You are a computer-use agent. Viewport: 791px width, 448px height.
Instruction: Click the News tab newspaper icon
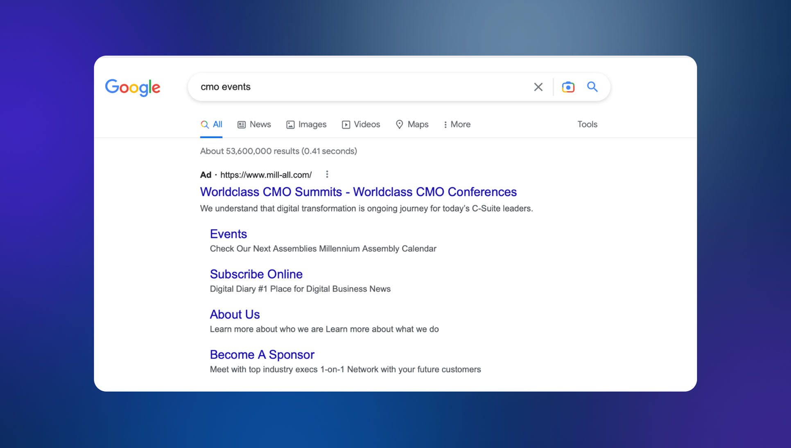tap(242, 125)
